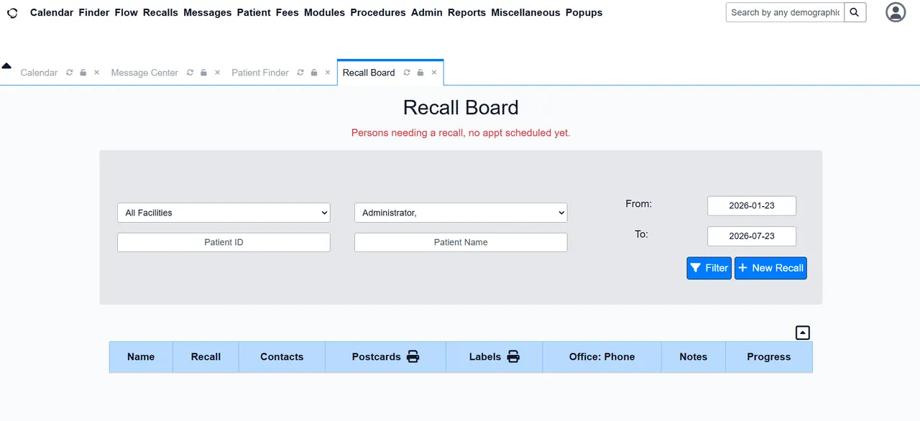
Task: Click the Progress column header
Action: pyautogui.click(x=769, y=356)
